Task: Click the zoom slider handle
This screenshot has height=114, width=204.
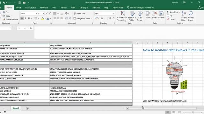Action: (193, 112)
